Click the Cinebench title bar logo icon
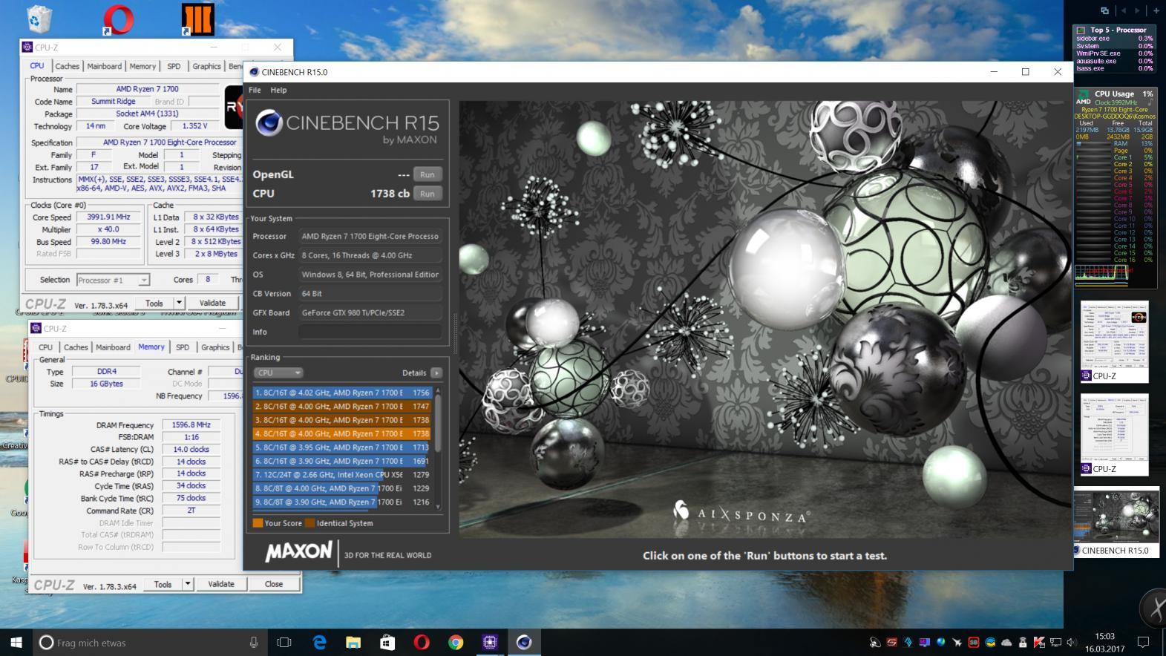 pos(254,72)
